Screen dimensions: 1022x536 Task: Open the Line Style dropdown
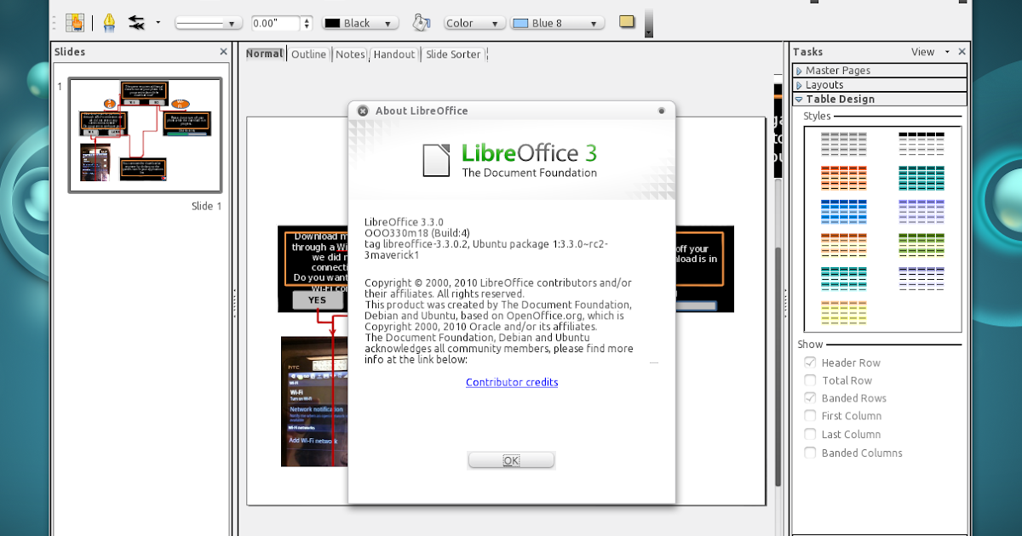[x=209, y=24]
